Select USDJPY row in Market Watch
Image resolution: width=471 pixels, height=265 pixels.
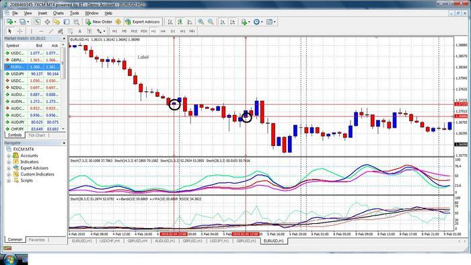[32, 74]
